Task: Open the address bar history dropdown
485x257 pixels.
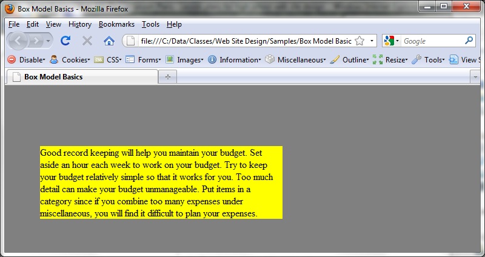Action: tap(372, 41)
